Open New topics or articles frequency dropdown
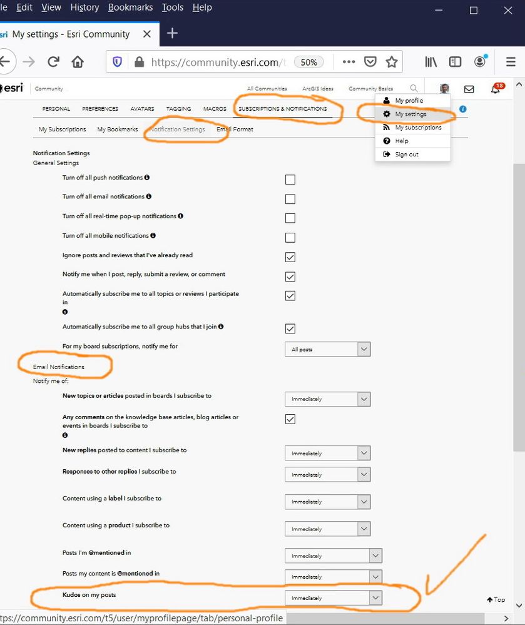 (328, 399)
